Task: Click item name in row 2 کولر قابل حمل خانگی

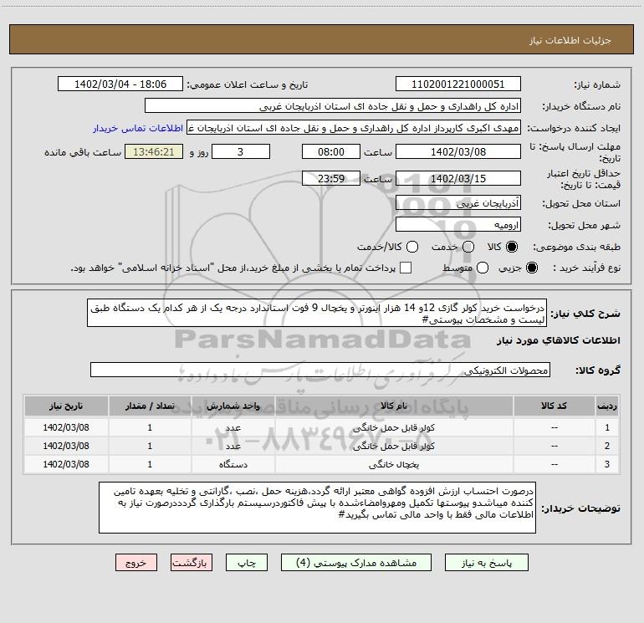Action: click(x=394, y=446)
